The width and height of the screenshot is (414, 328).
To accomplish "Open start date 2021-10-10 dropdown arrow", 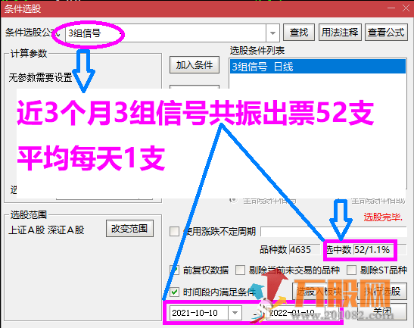I will pos(235,313).
